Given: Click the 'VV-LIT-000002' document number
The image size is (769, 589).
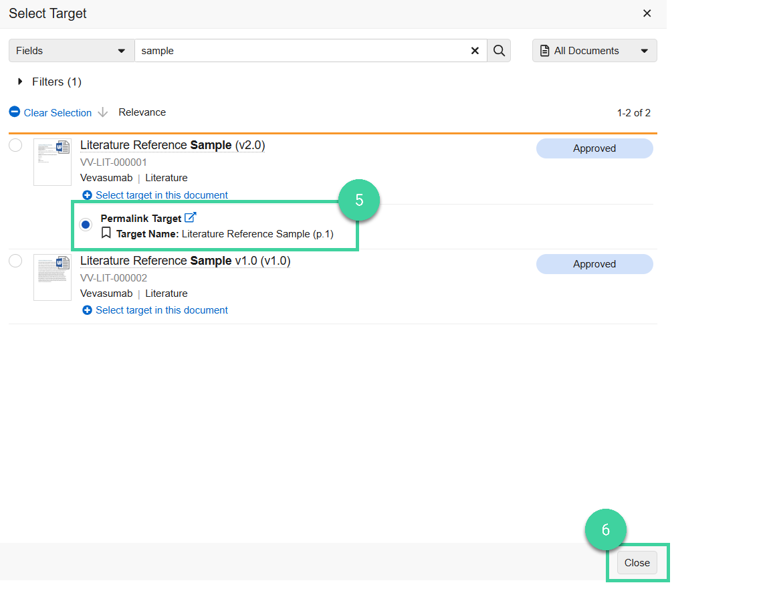Looking at the screenshot, I should coord(113,278).
